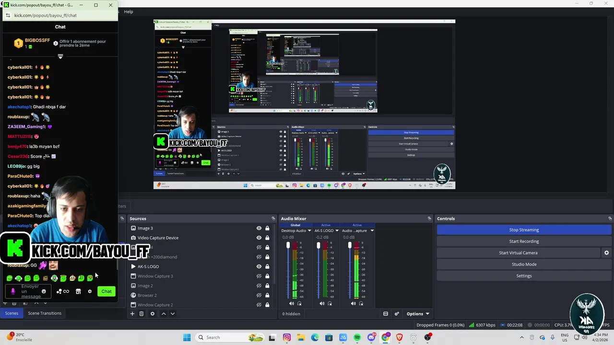Open the Help menu
Image resolution: width=614 pixels, height=345 pixels.
coord(129,11)
